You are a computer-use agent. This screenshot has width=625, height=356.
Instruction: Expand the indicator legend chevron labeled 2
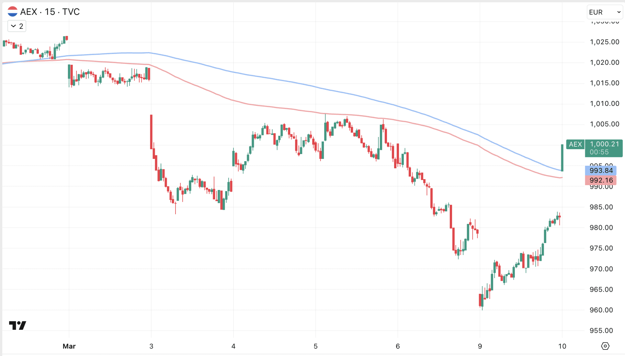[17, 26]
